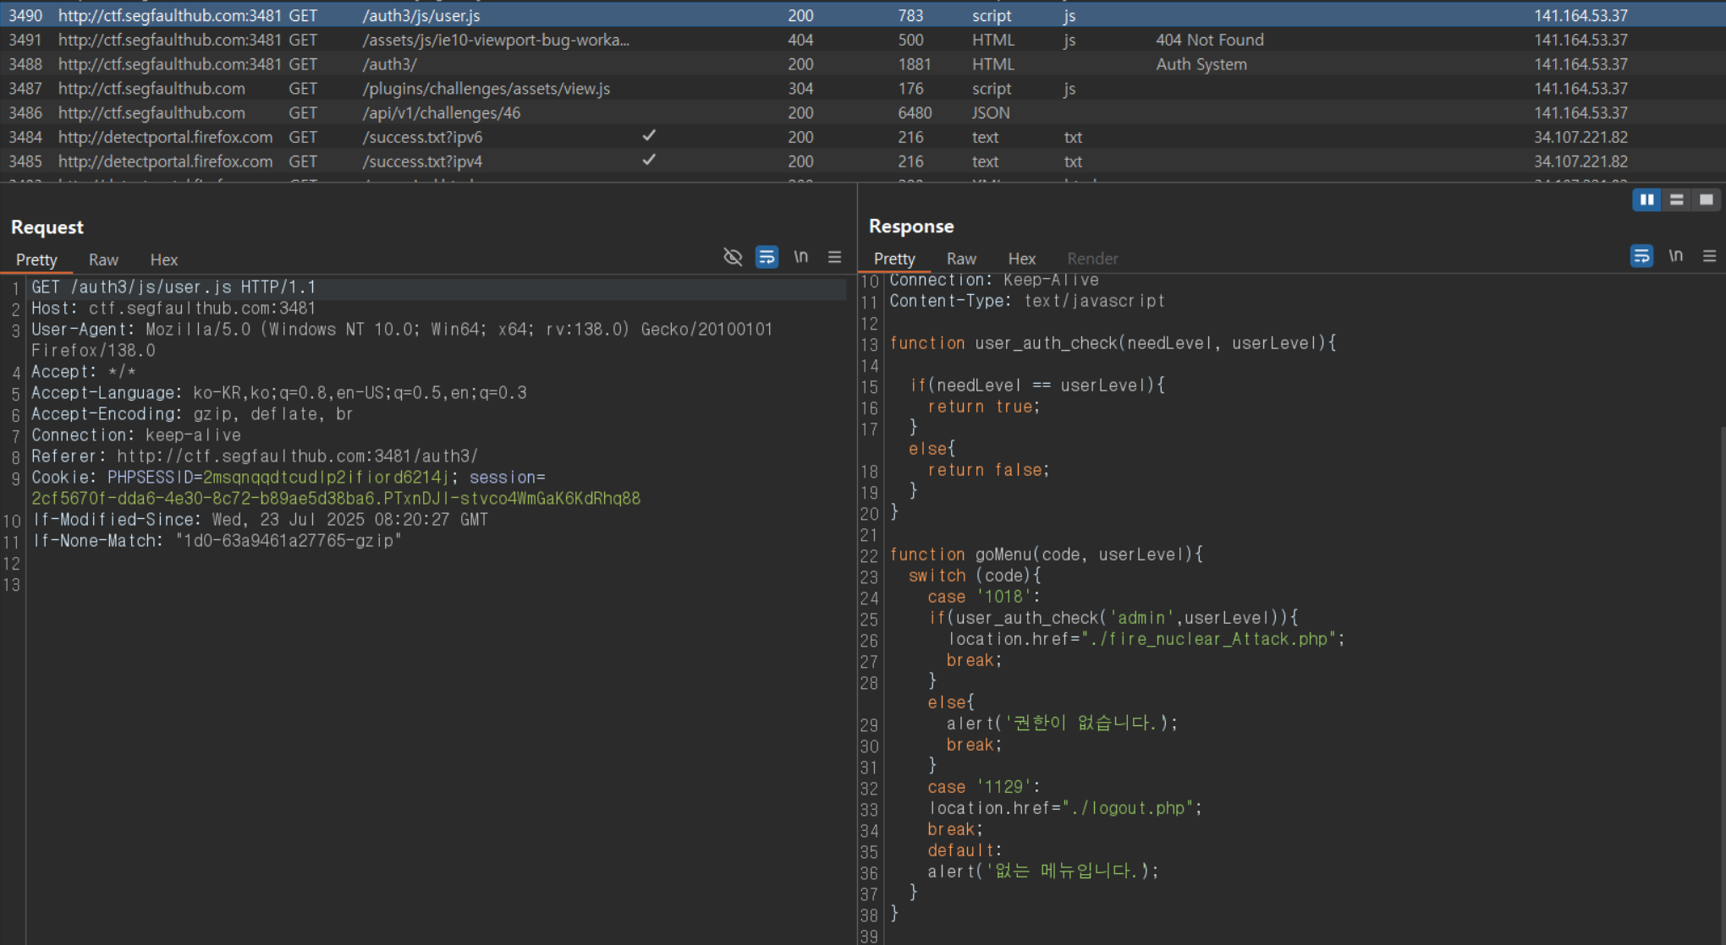The height and width of the screenshot is (945, 1726).
Task: Click the Host header line
Action: point(173,309)
